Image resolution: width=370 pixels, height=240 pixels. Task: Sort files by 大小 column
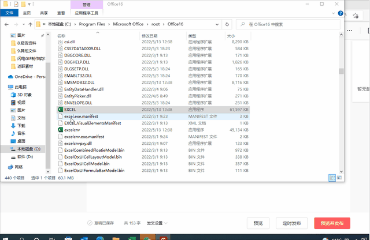[x=231, y=36]
